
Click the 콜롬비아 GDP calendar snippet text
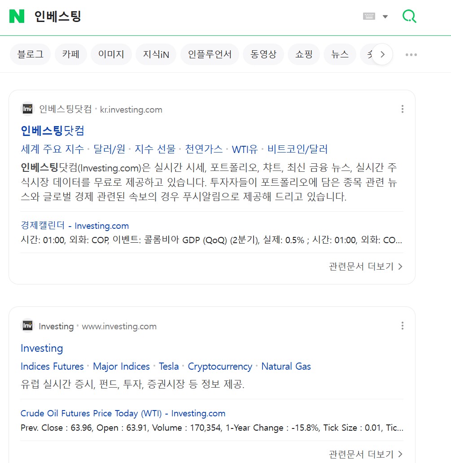click(x=211, y=240)
